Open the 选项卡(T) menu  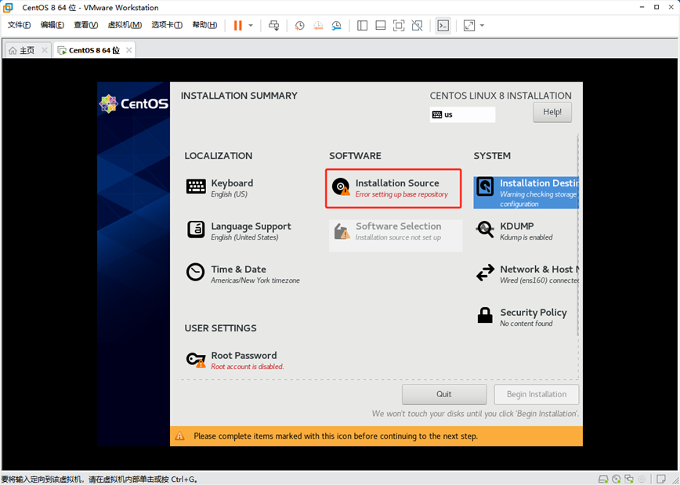(167, 25)
